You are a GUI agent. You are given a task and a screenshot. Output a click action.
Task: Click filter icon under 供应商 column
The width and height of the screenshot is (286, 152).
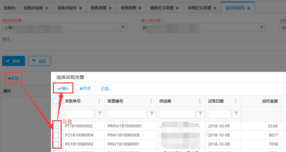pyautogui.click(x=200, y=114)
